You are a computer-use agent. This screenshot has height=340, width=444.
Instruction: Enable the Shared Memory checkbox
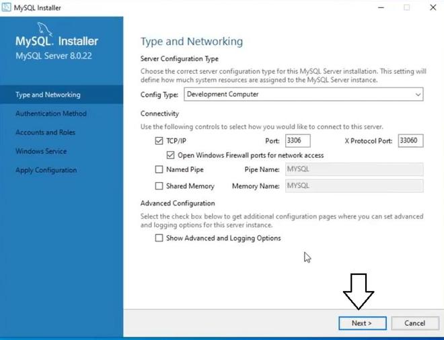coord(159,186)
